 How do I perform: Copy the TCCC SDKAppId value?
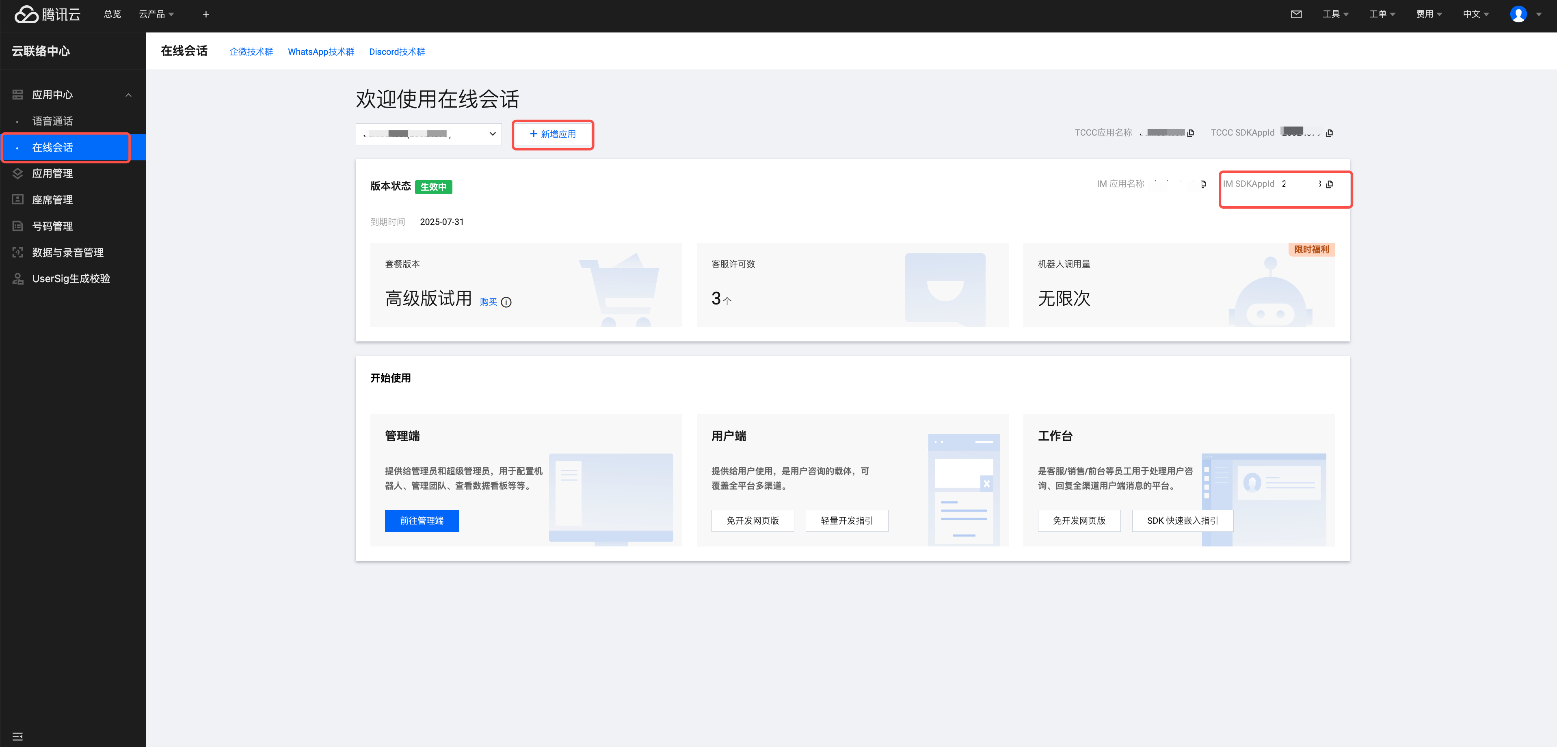click(x=1329, y=133)
